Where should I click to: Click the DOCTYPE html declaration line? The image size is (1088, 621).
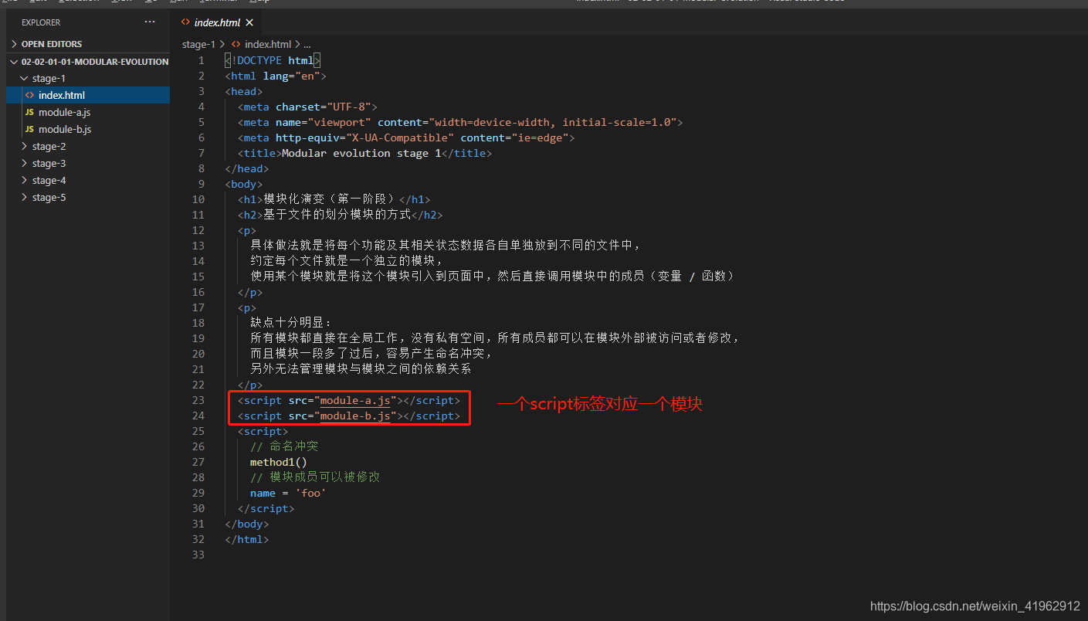tap(273, 60)
